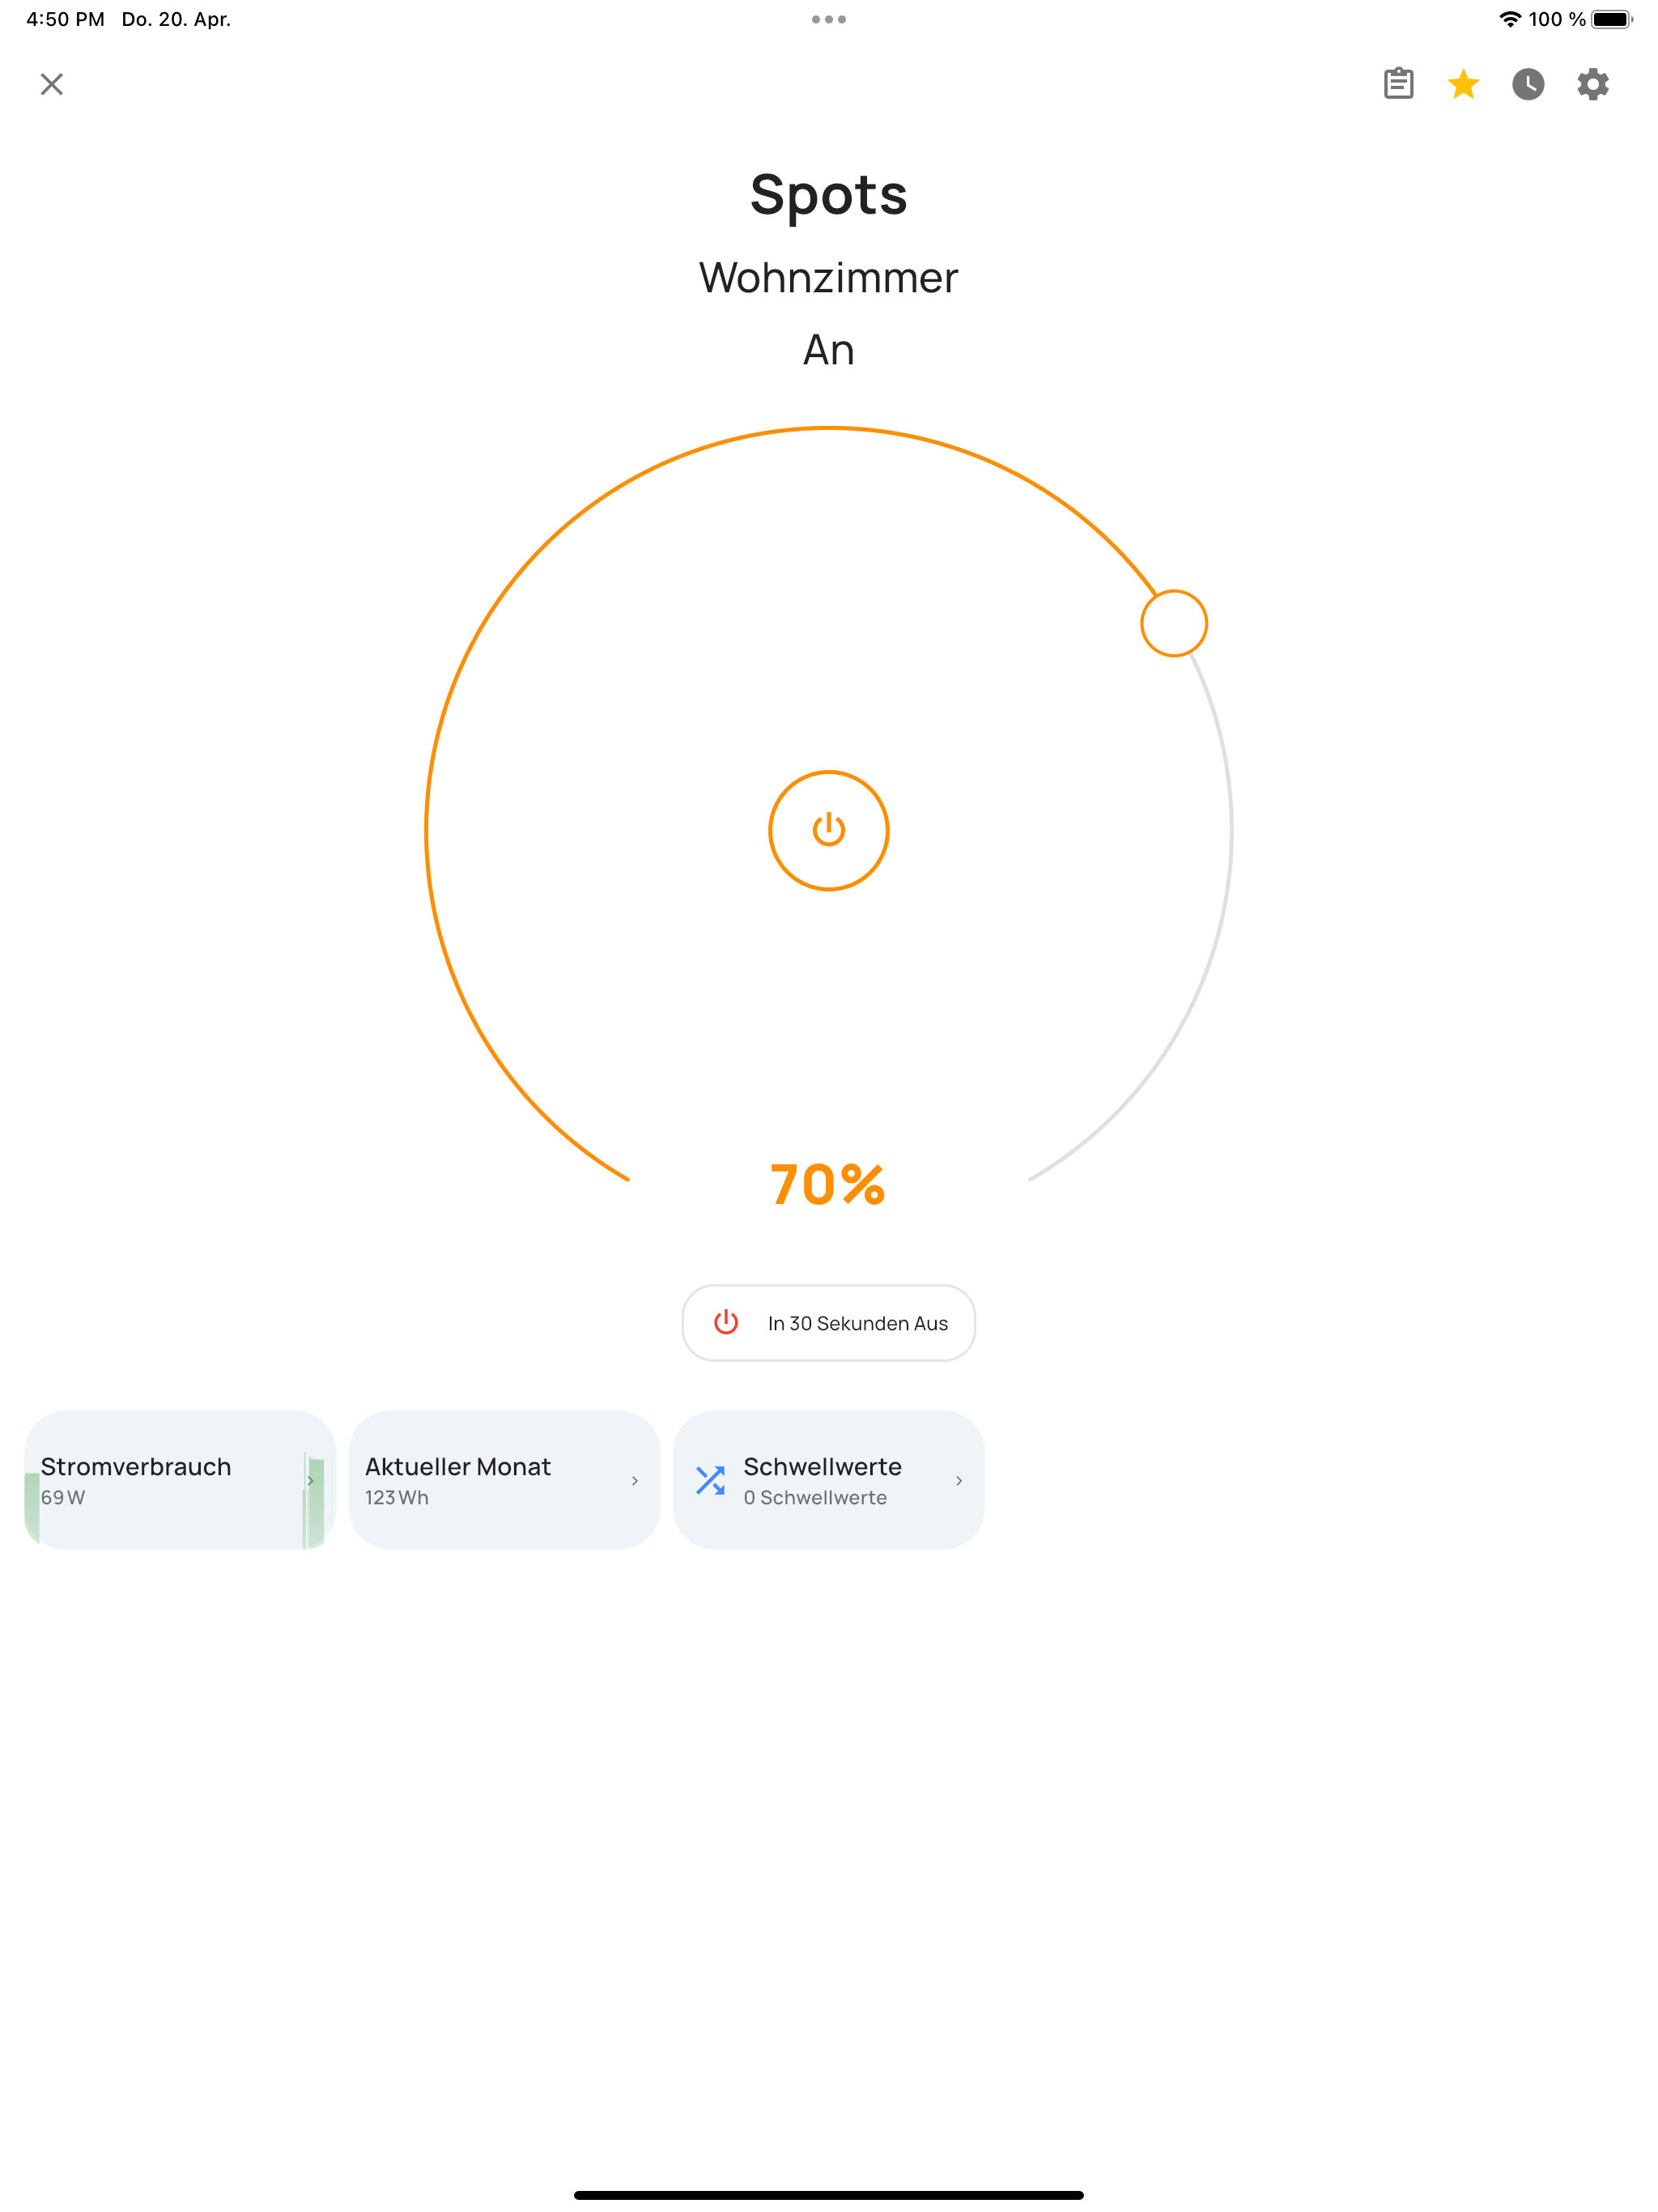
Task: Tap the three-dot multitasking menu
Action: click(x=828, y=19)
